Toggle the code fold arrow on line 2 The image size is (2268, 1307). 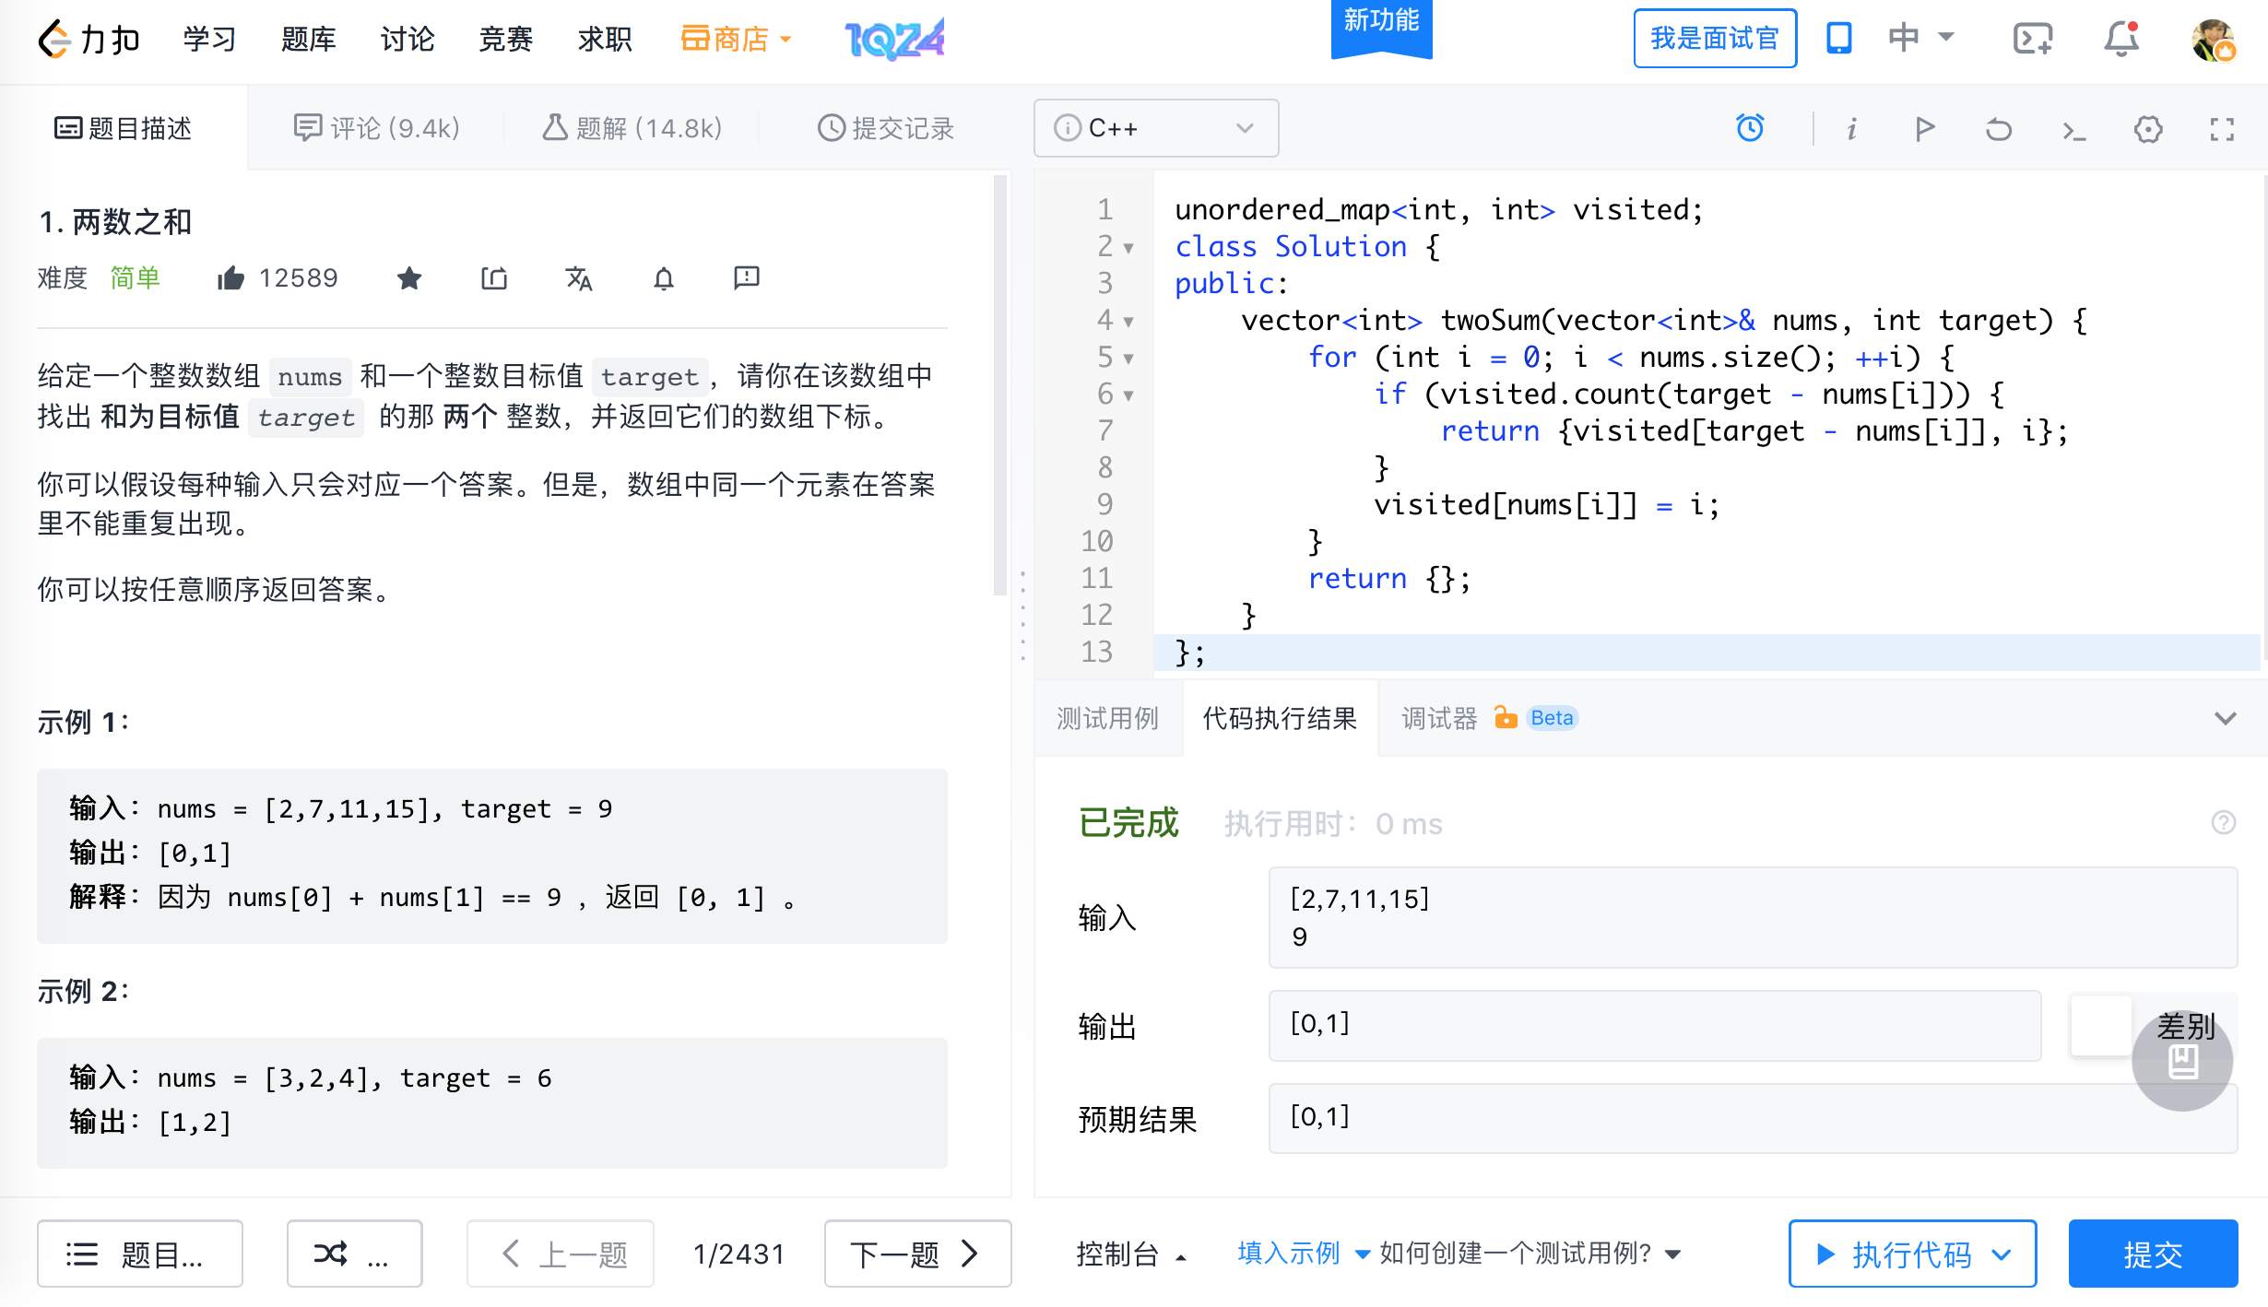[x=1128, y=248]
